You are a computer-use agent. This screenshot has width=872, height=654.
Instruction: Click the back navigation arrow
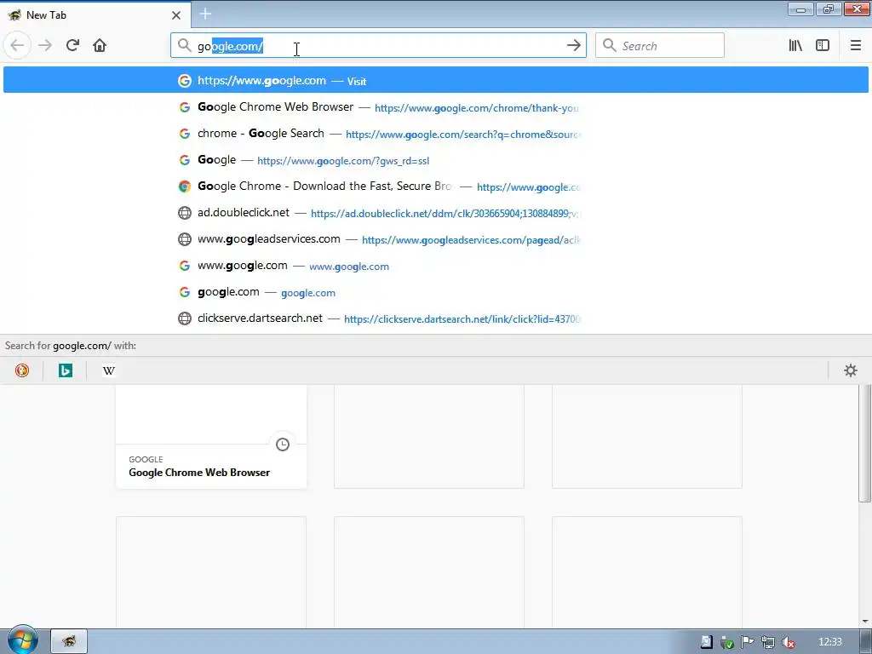click(x=17, y=45)
